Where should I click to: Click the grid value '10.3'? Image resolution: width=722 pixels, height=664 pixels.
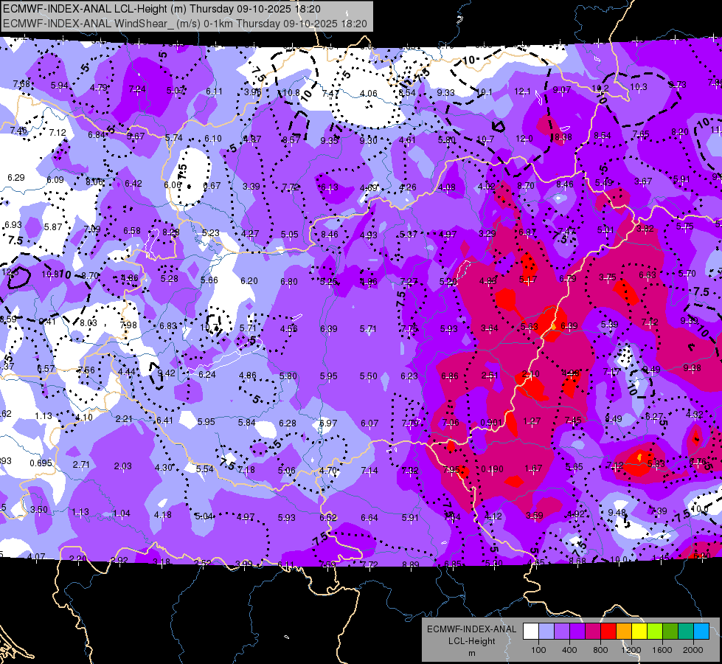pyautogui.click(x=638, y=86)
